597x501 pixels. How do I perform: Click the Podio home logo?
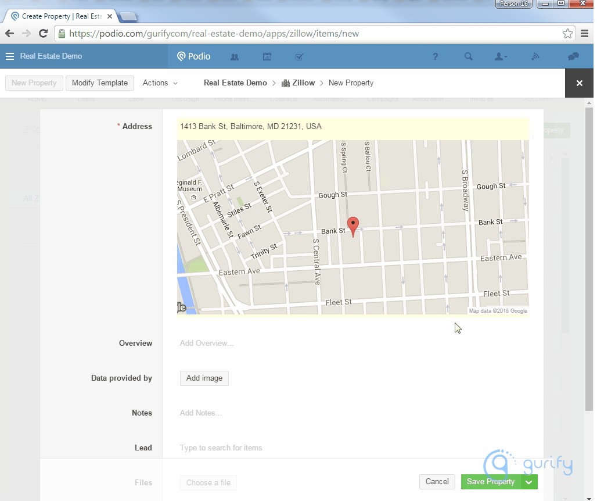pos(194,56)
